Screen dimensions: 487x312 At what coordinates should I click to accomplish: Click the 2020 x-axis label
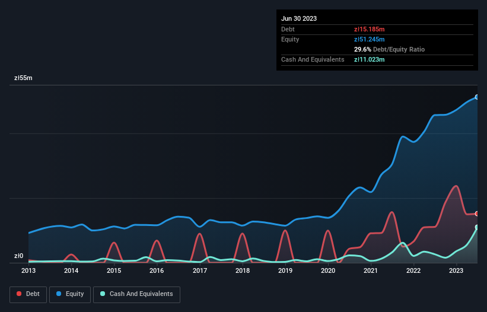point(328,270)
